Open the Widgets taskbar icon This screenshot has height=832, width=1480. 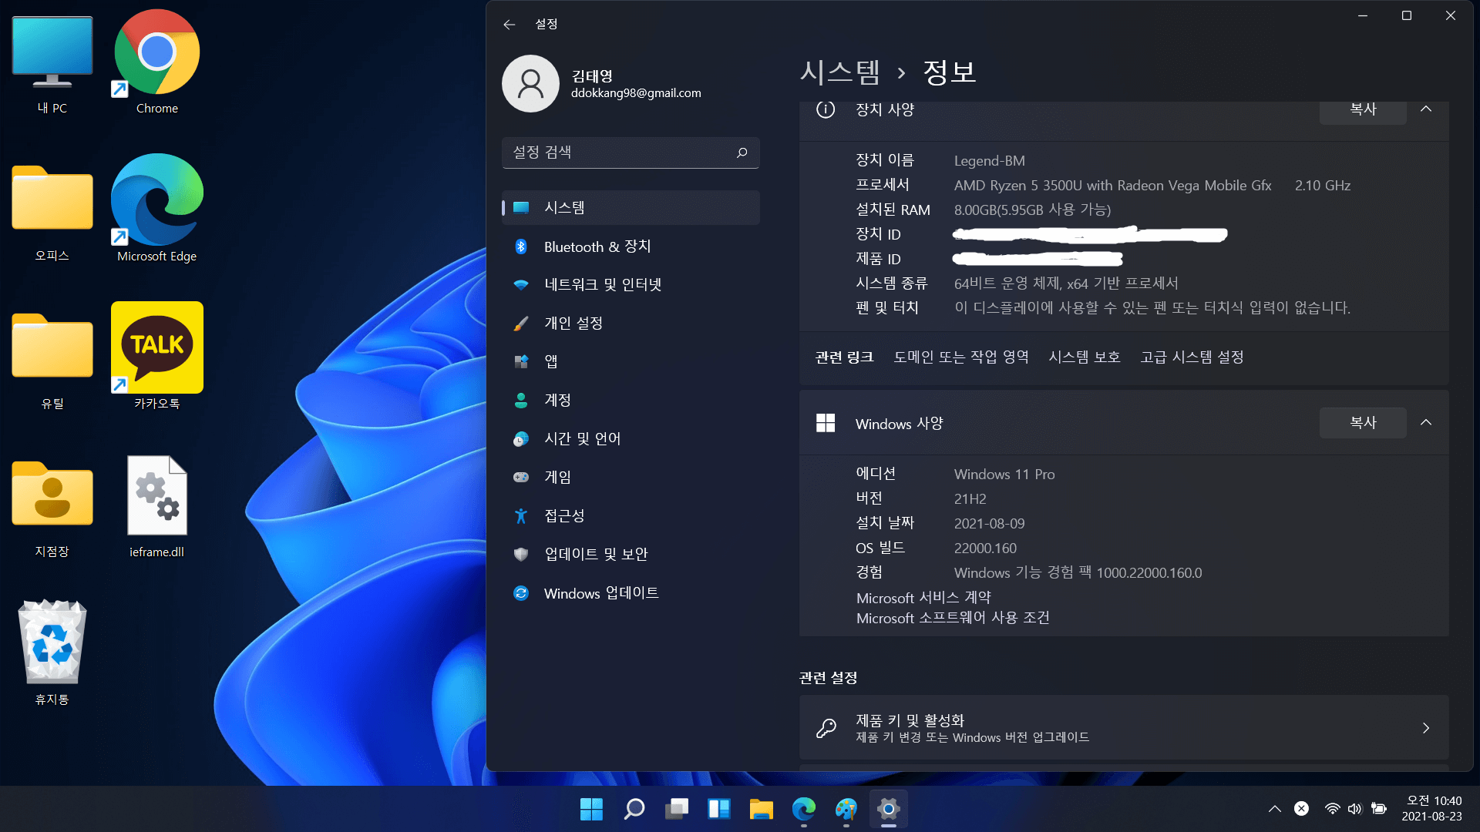point(718,809)
